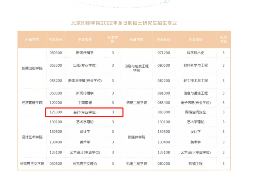Select the major name 工商管理
The height and width of the screenshot is (178, 259).
(x=85, y=103)
